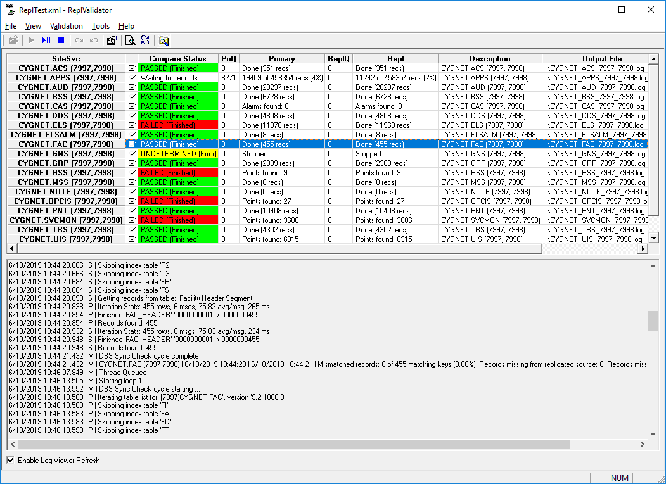The height and width of the screenshot is (484, 666).
Task: Open the View menu
Action: click(x=33, y=26)
